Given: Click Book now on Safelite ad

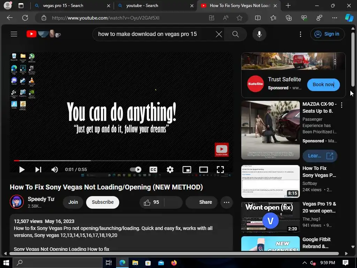Looking at the screenshot, I should coord(323,84).
